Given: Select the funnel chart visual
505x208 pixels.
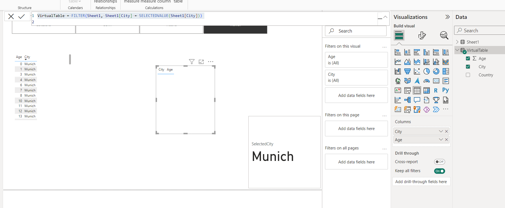Looking at the screenshot, I should [x=407, y=71].
